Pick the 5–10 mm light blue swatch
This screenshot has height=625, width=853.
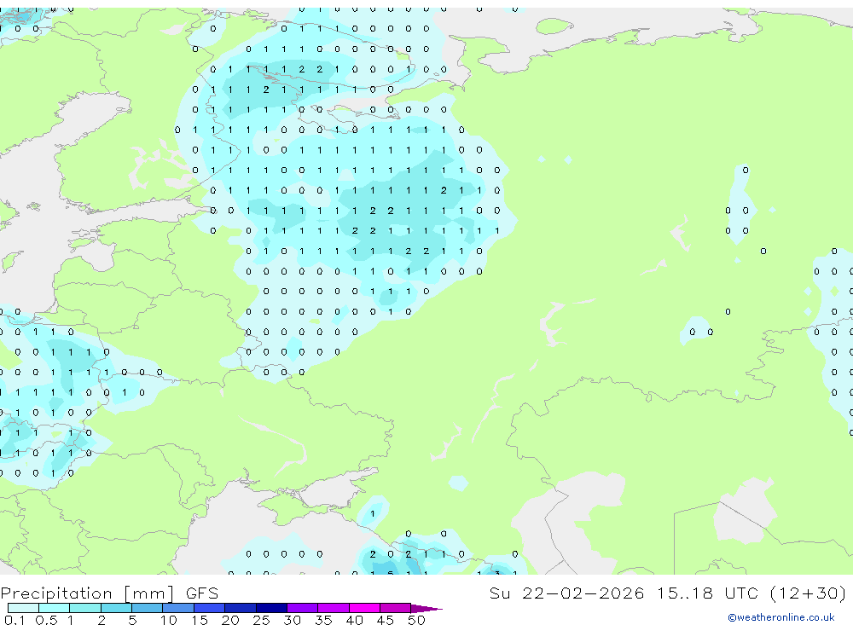(x=148, y=608)
